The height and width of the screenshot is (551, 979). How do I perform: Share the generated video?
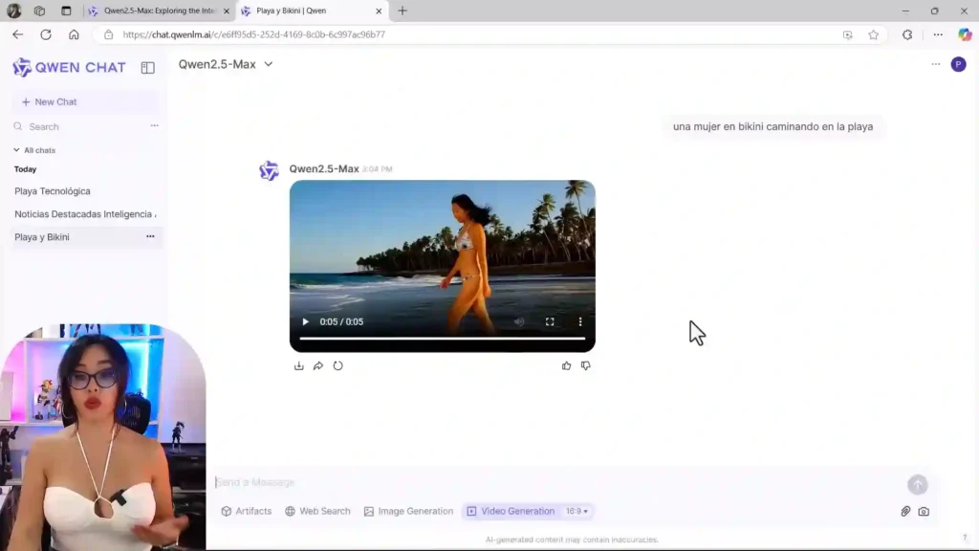click(x=318, y=365)
